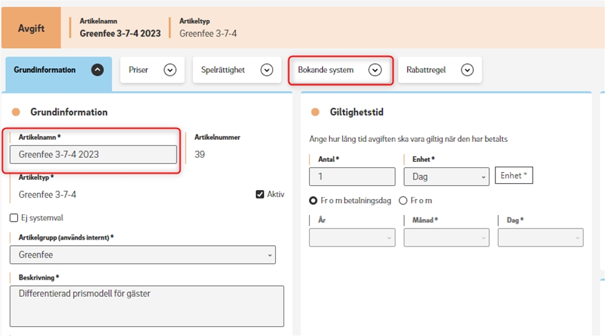Image resolution: width=605 pixels, height=336 pixels.
Task: Click the Artikelnamn input field
Action: tap(93, 154)
